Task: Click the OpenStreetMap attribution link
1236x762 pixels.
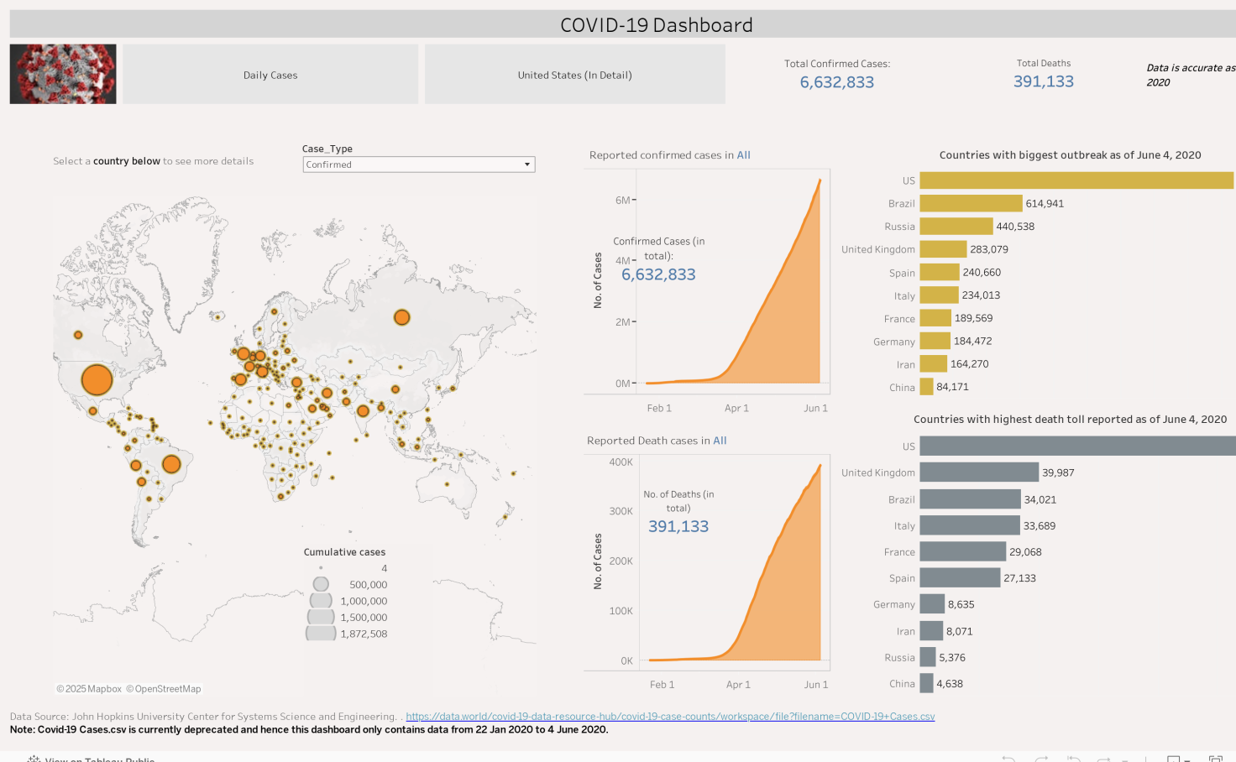Action: point(164,689)
